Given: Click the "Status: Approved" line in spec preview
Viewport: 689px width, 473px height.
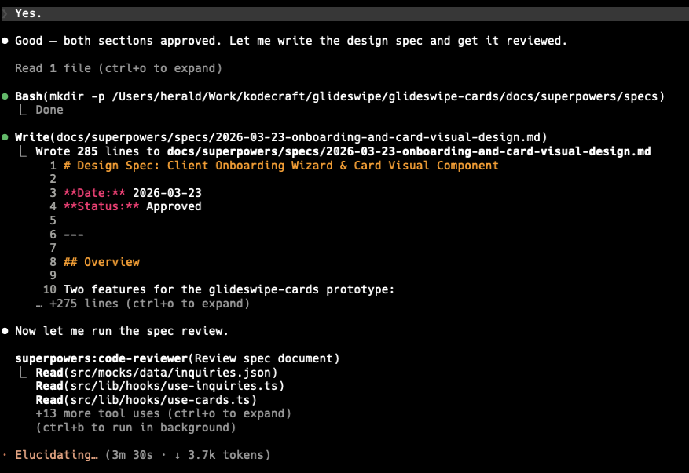Looking at the screenshot, I should [x=132, y=206].
